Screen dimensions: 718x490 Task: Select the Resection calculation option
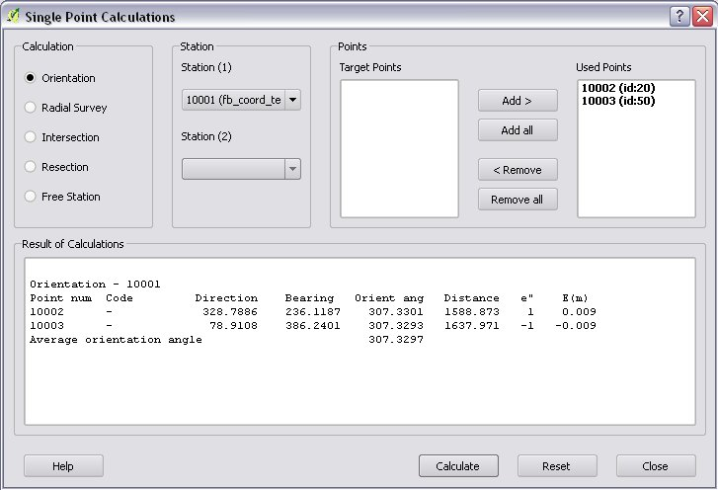(31, 167)
